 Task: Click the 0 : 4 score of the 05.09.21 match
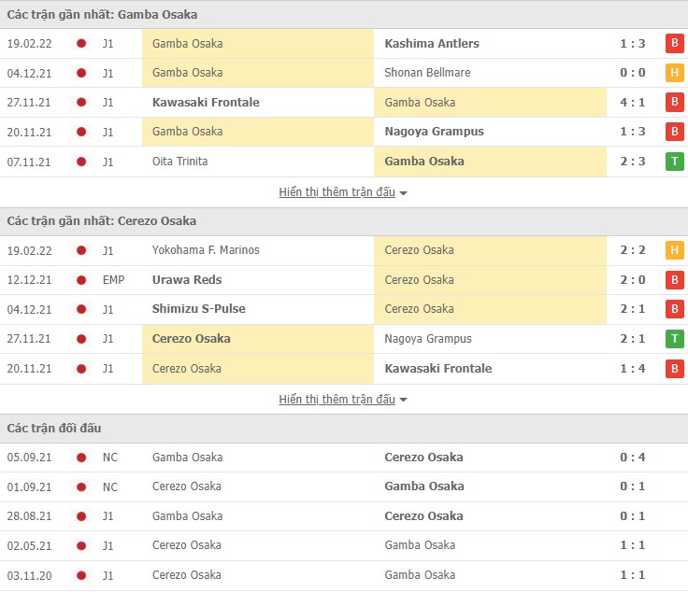coord(633,458)
